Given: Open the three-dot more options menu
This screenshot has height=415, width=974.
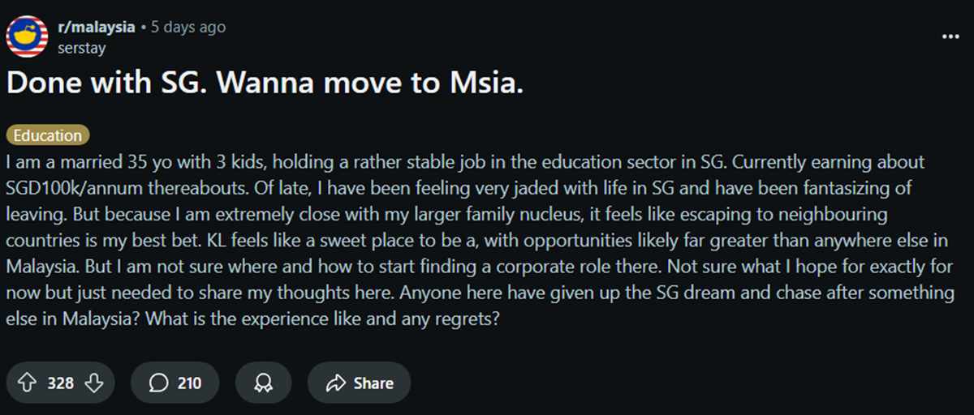Looking at the screenshot, I should click(x=950, y=36).
